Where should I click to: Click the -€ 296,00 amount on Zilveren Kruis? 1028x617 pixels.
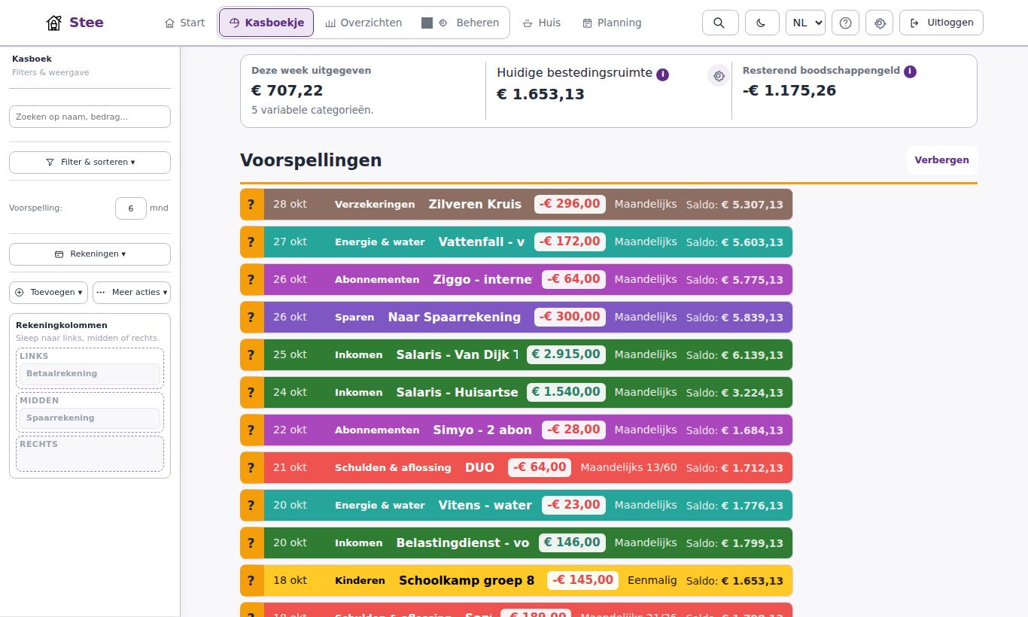pos(570,204)
